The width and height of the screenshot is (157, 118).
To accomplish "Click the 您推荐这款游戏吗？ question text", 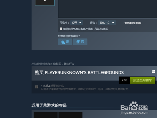I will coord(69,36).
